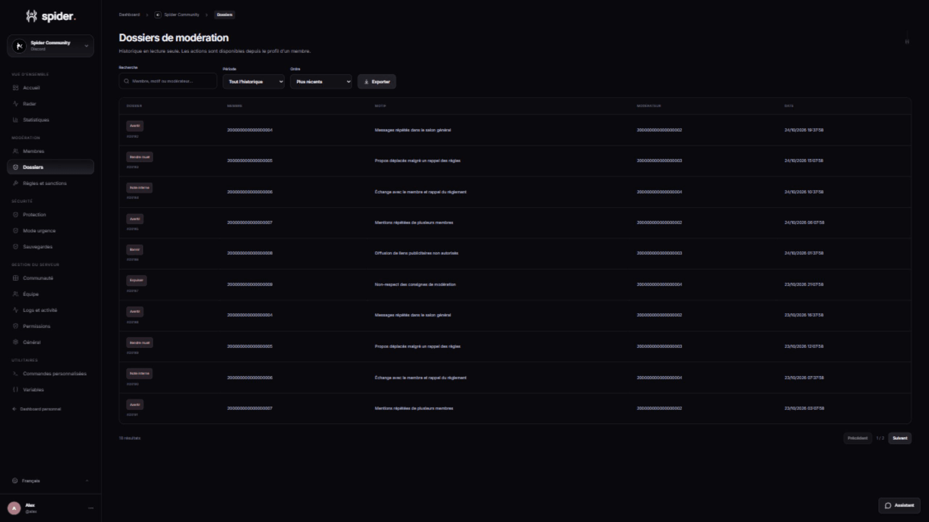The image size is (929, 522).
Task: Click the Logs et activité icon
Action: [x=15, y=310]
